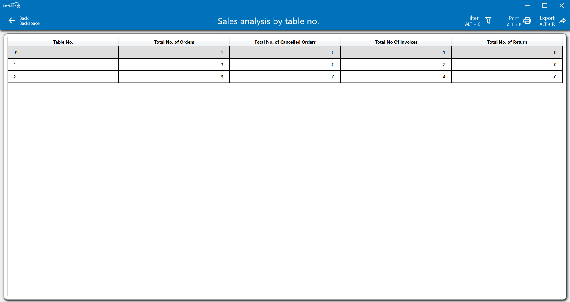Click the Export share arrow icon
Screen dimensions: 570x302
pyautogui.click(x=562, y=21)
